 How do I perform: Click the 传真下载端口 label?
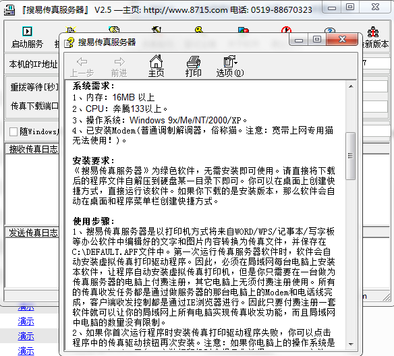click(34, 106)
